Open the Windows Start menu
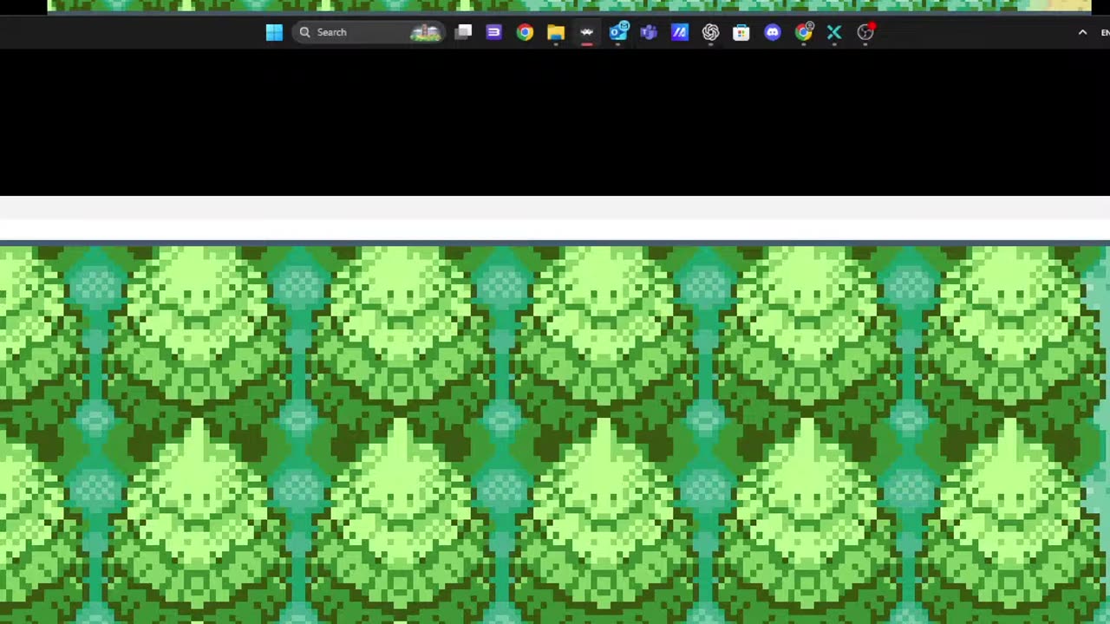The image size is (1110, 624). point(274,32)
